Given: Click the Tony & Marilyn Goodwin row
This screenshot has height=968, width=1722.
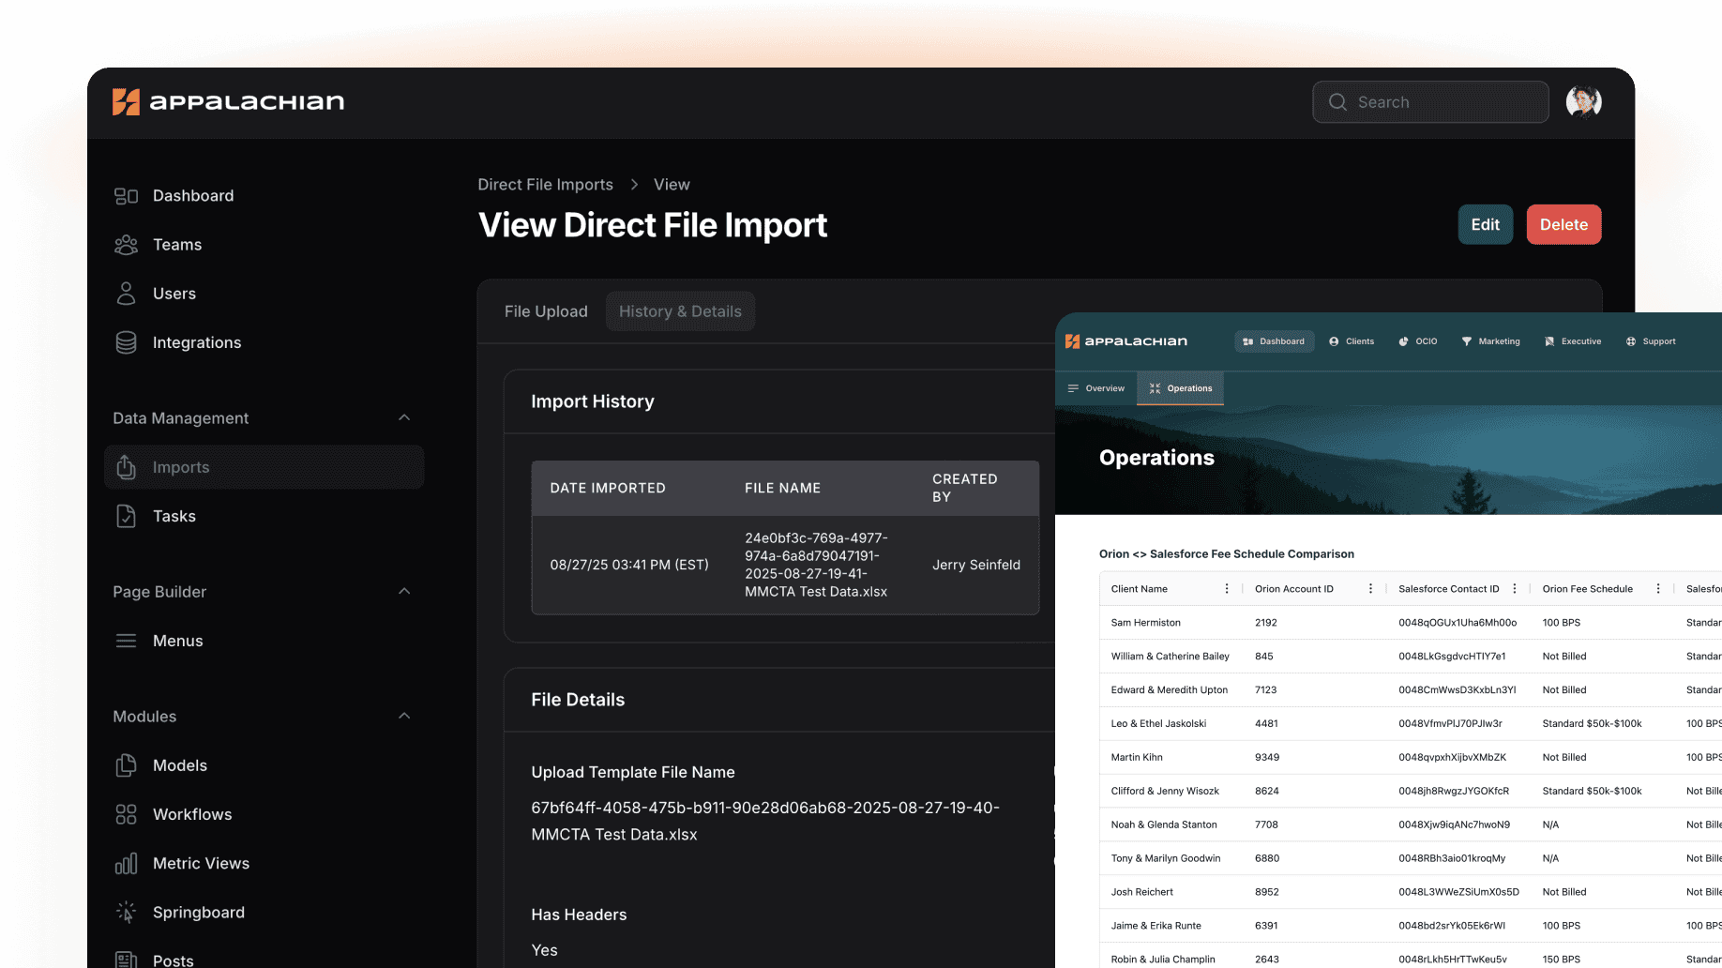Looking at the screenshot, I should point(1411,858).
